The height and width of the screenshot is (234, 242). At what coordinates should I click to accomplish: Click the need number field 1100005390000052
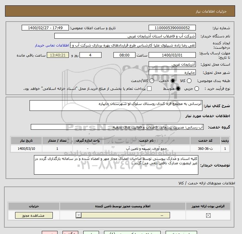(172, 28)
